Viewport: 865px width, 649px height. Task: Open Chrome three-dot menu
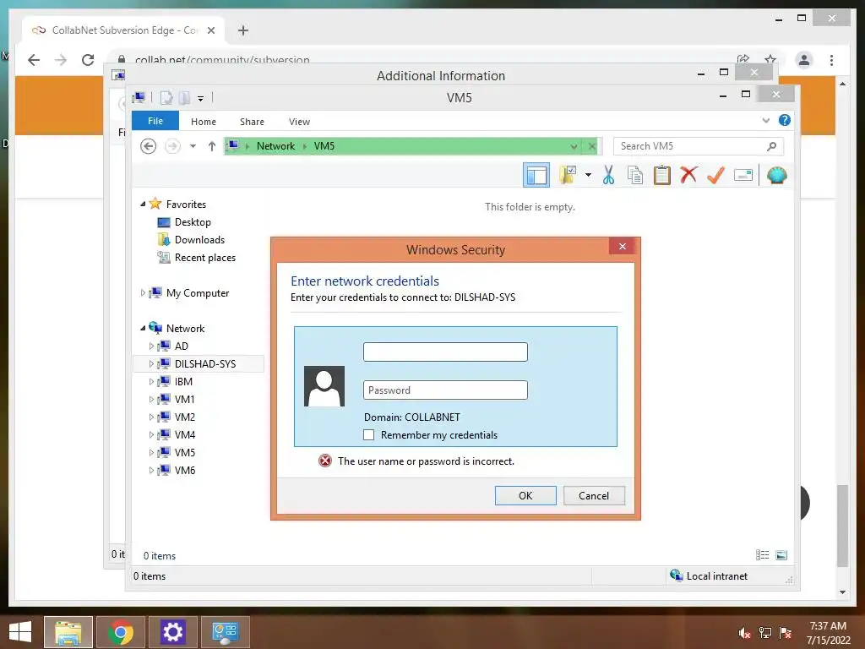tap(831, 60)
